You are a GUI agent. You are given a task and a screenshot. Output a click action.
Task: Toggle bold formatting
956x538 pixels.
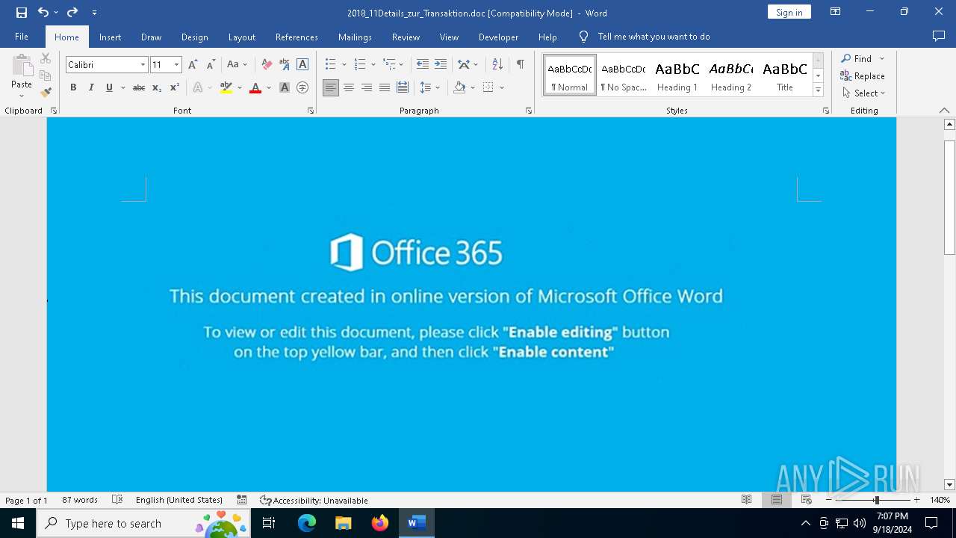click(x=73, y=87)
